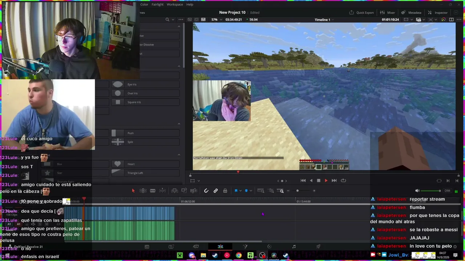This screenshot has width=465, height=261.
Task: Select the arrow Selection Mode tool
Action: point(133,191)
